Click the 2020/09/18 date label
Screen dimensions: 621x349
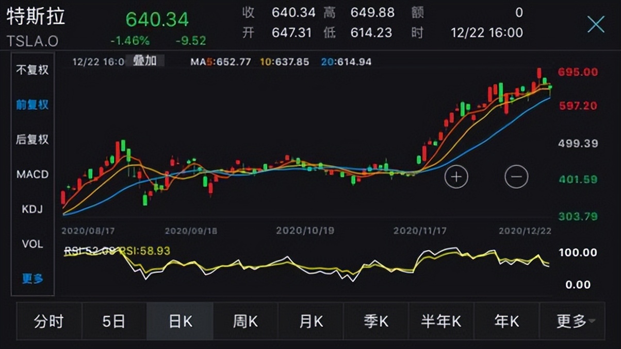click(x=191, y=231)
